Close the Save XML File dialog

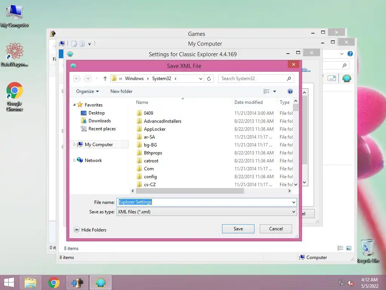point(293,64)
